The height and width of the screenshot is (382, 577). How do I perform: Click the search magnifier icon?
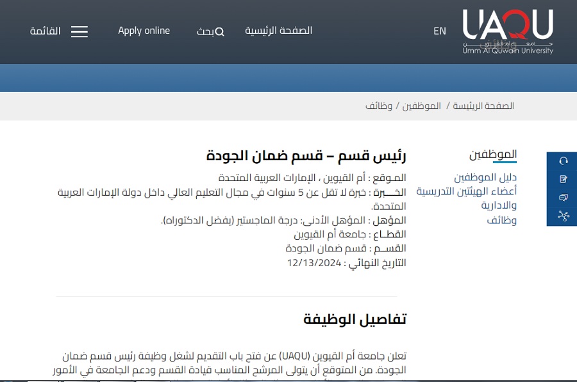point(220,32)
